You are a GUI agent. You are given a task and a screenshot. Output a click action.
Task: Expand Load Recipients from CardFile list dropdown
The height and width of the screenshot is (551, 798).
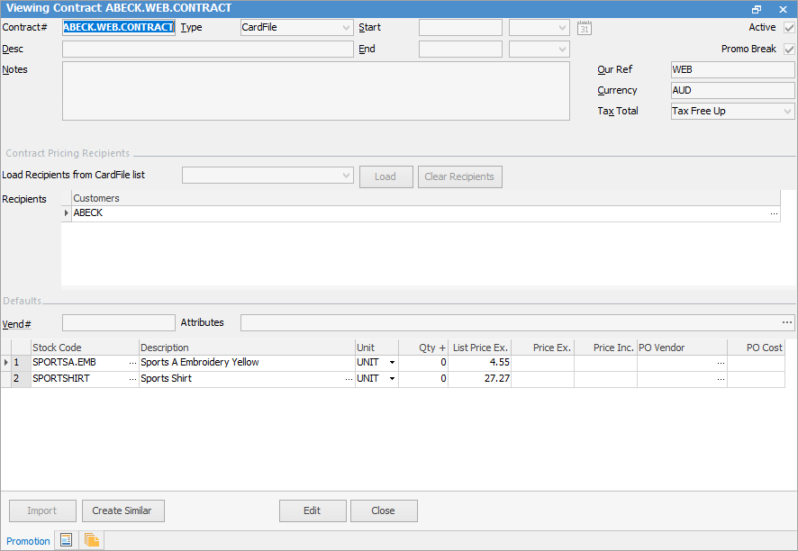[345, 176]
